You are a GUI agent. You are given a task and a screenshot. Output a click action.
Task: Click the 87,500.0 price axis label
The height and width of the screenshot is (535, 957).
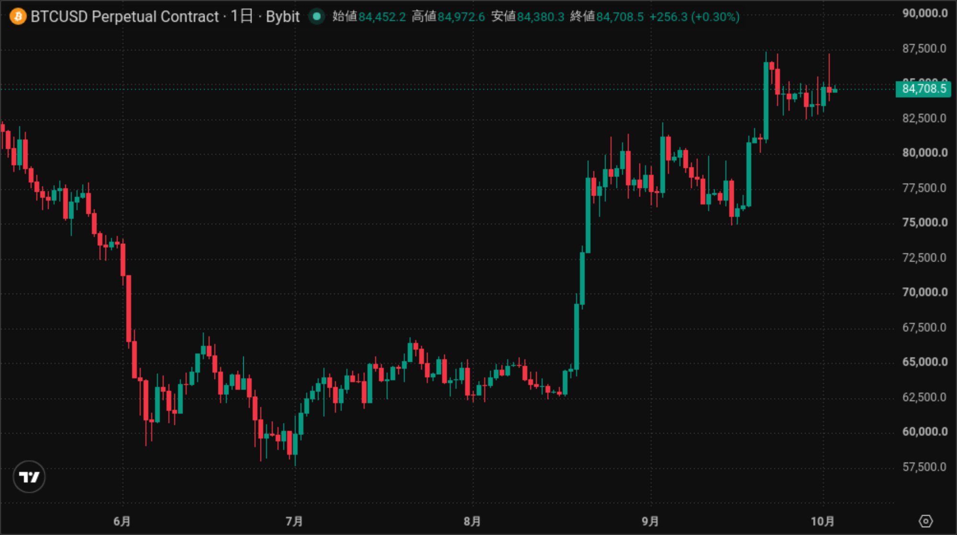click(x=924, y=49)
